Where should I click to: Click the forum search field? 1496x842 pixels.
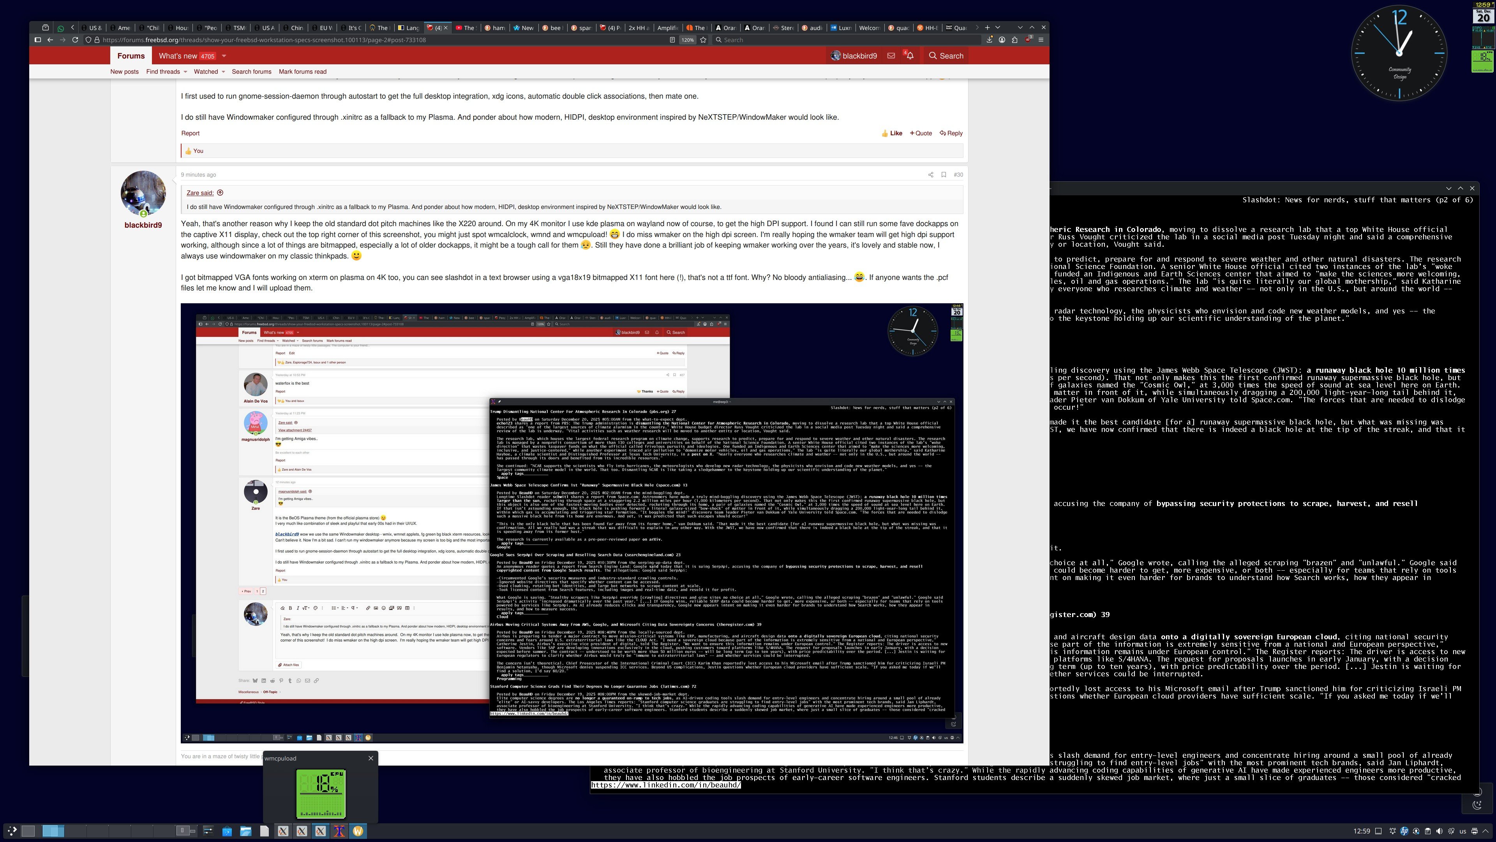coord(946,56)
